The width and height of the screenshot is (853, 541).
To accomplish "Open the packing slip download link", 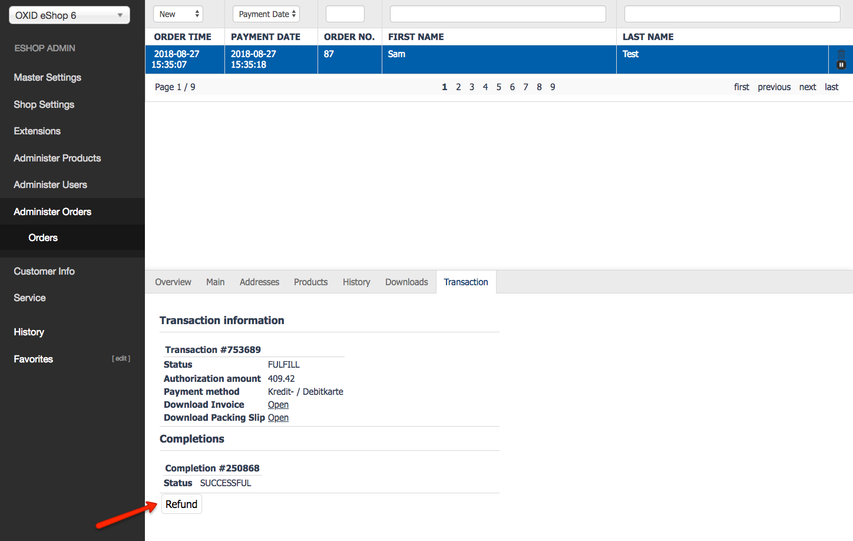I will pyautogui.click(x=277, y=417).
